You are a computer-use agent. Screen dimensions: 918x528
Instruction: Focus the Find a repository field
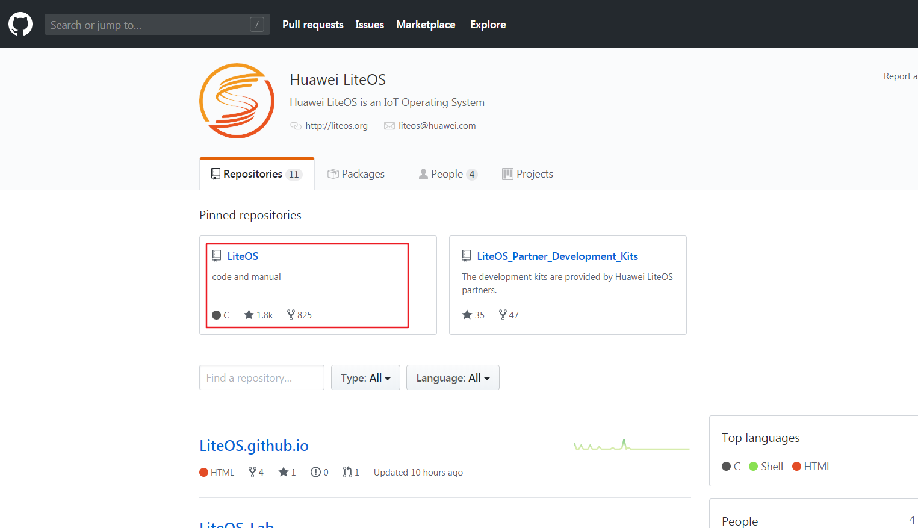click(262, 377)
